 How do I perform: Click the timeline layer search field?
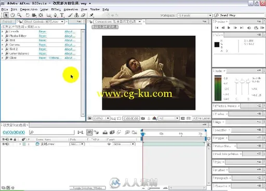(52, 133)
